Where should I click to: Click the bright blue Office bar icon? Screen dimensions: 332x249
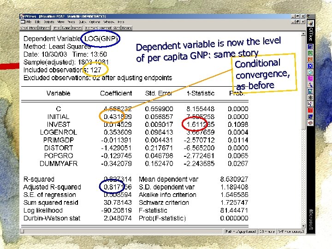(310, 65)
